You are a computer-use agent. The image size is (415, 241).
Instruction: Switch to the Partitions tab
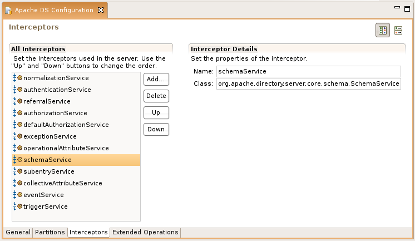50,232
